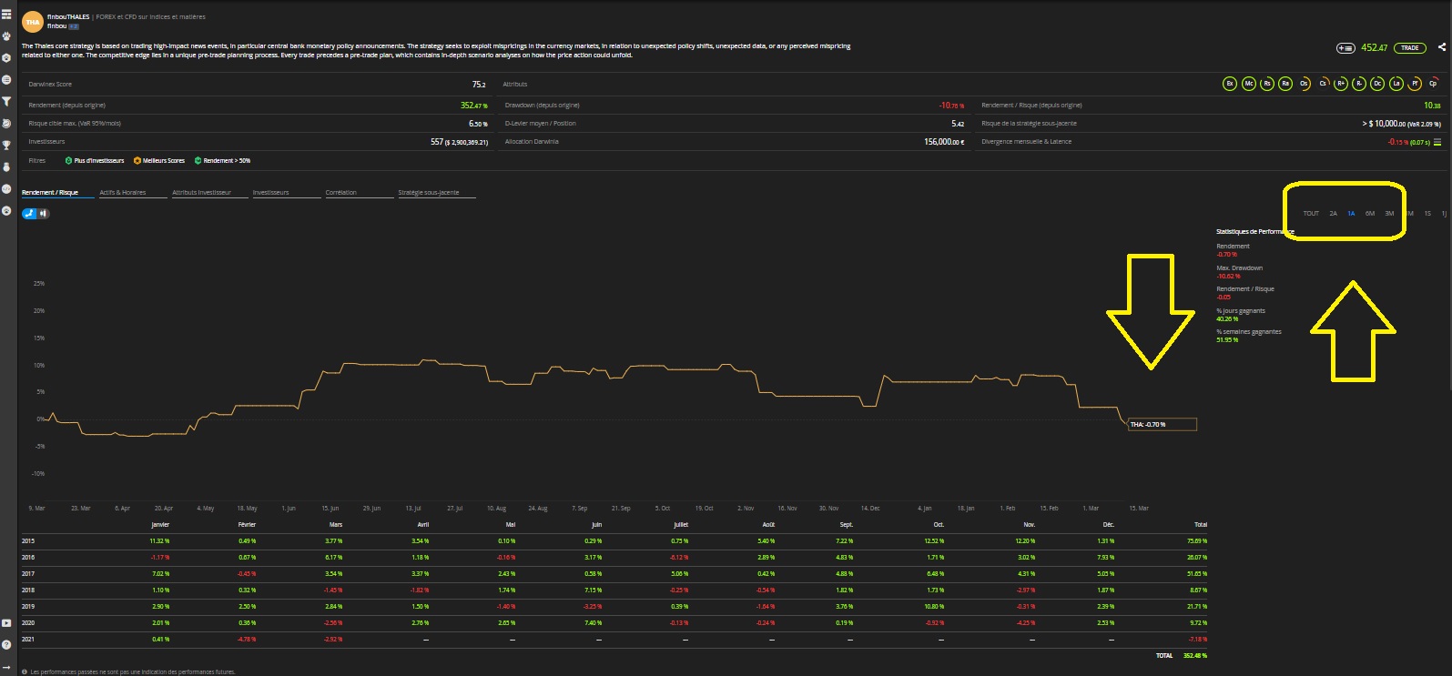Click the finbouTHALES title
This screenshot has height=676, width=1452.
pyautogui.click(x=68, y=17)
